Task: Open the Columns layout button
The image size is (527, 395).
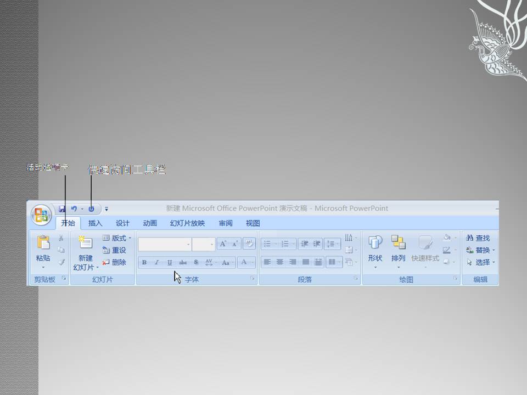Action: coord(334,262)
